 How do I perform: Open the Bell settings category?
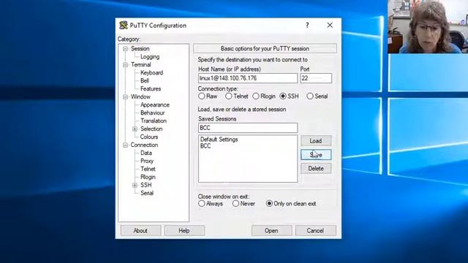point(145,81)
